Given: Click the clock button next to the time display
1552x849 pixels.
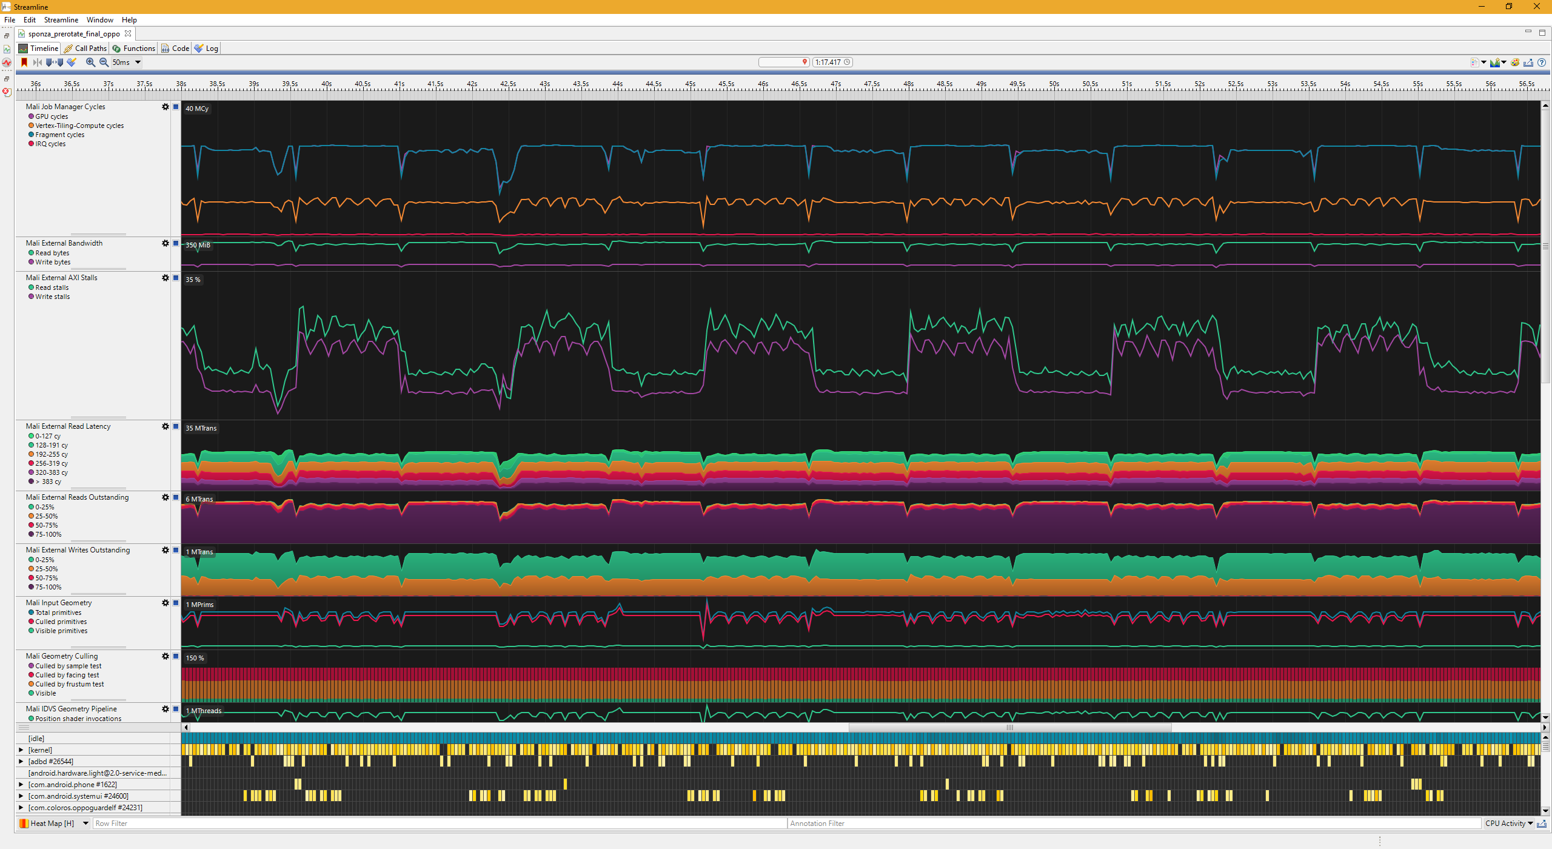Looking at the screenshot, I should 847,62.
